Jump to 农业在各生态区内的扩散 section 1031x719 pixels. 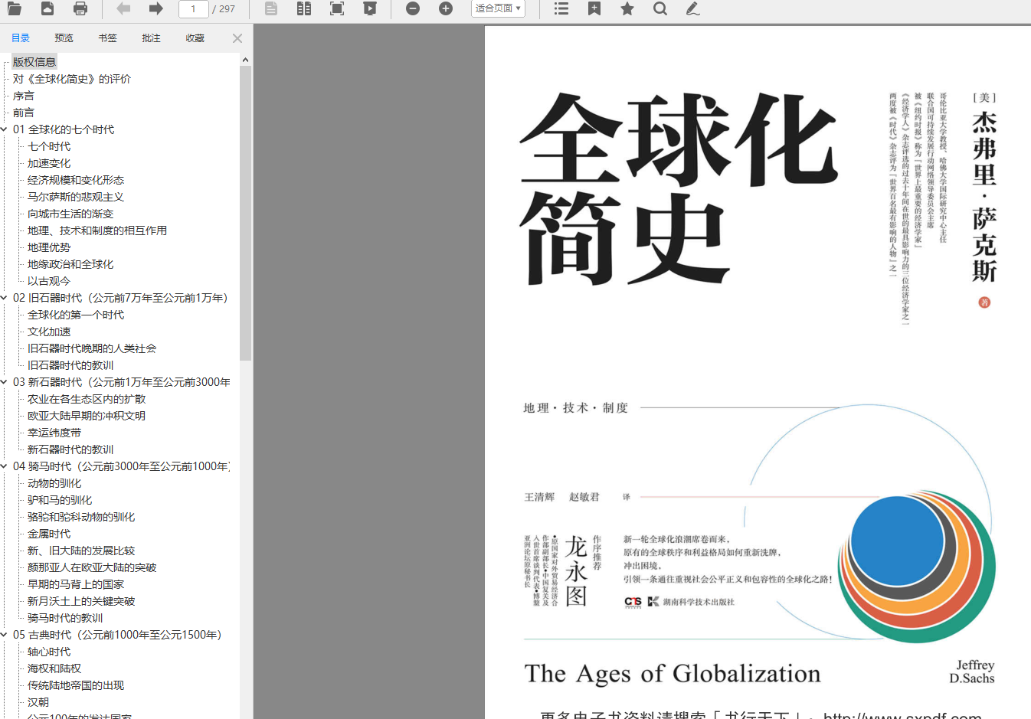pyautogui.click(x=87, y=399)
